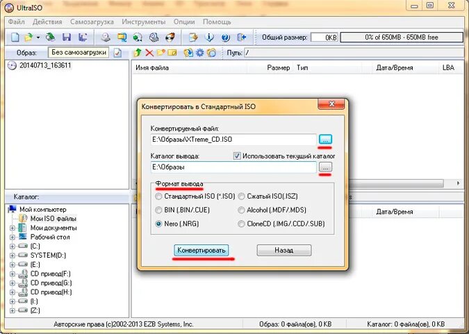
Task: Open the dropdown arrow beside the Open icon
Action: [x=38, y=37]
